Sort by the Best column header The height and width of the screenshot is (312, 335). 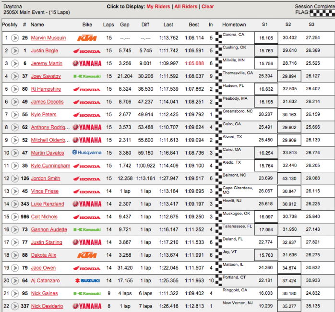tap(194, 25)
